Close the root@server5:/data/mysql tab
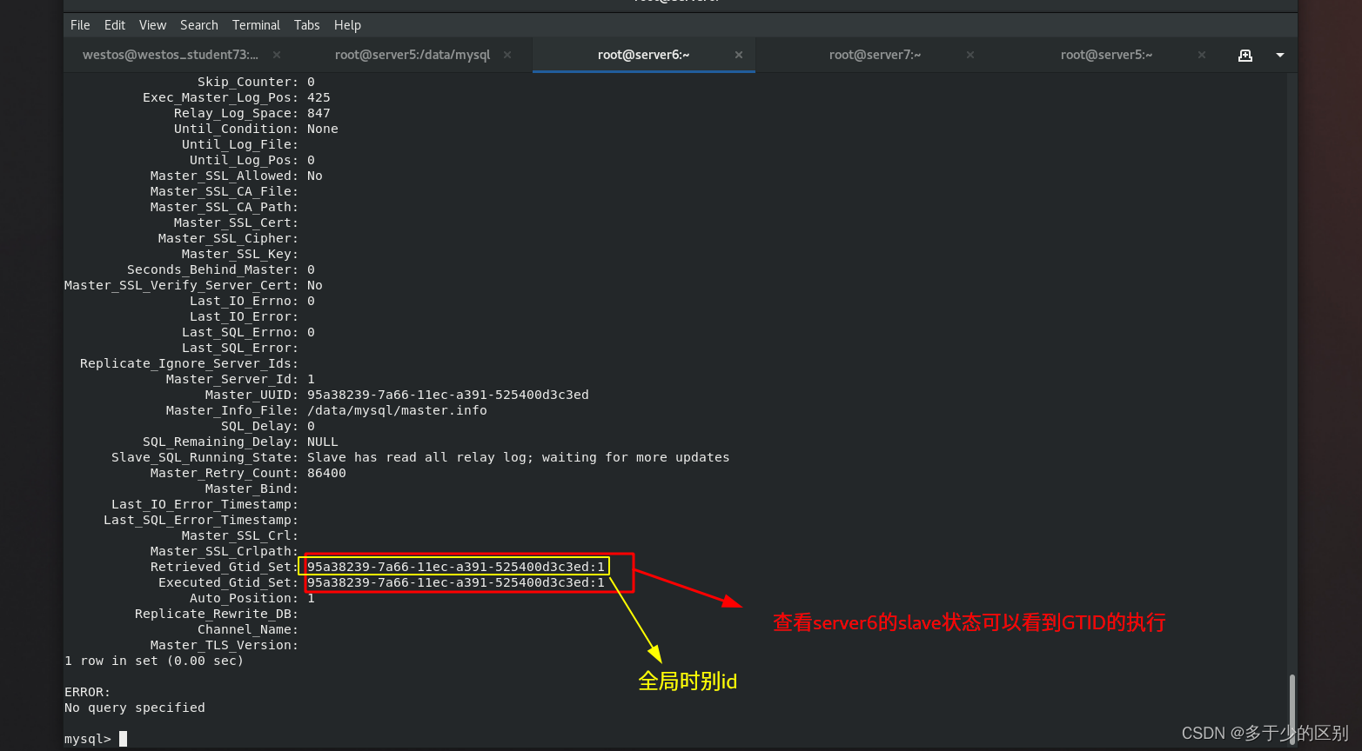This screenshot has height=751, width=1362. pos(507,55)
